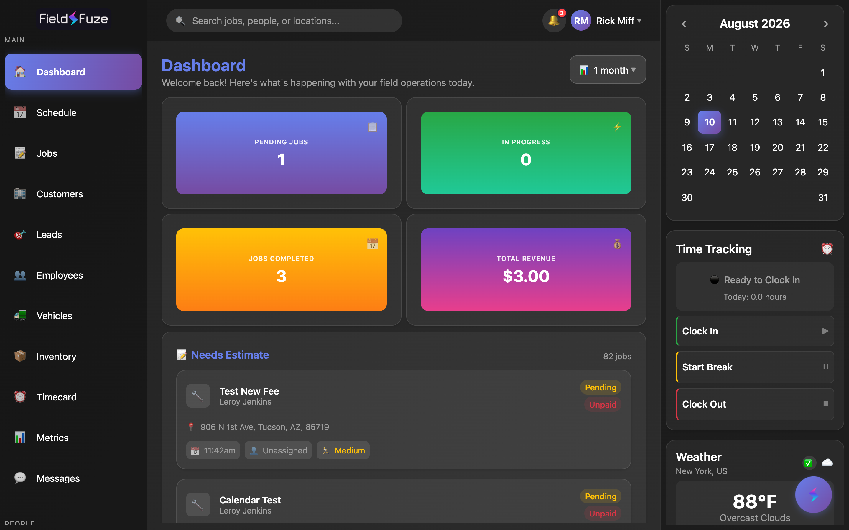Open the Dashboard menu item
The height and width of the screenshot is (530, 849).
(73, 72)
